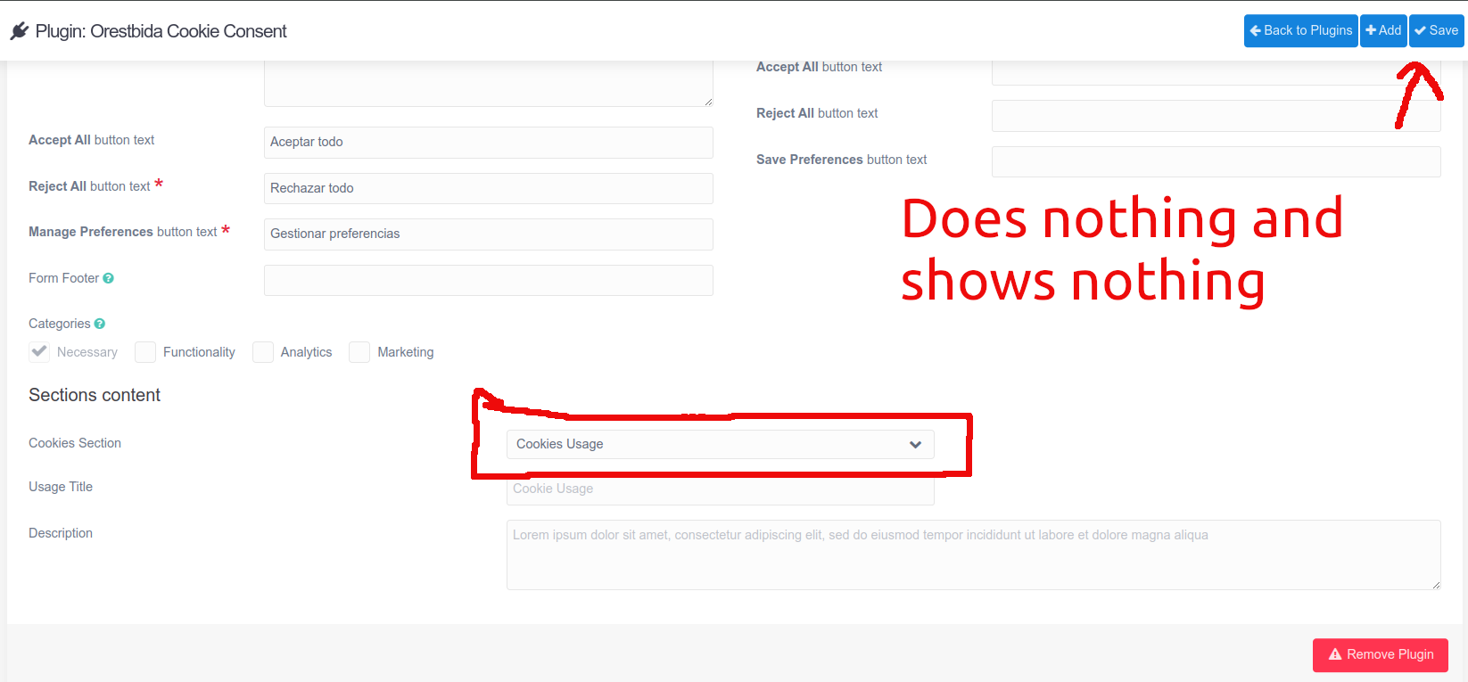Image resolution: width=1468 pixels, height=682 pixels.
Task: Save the plugin settings
Action: tap(1437, 30)
